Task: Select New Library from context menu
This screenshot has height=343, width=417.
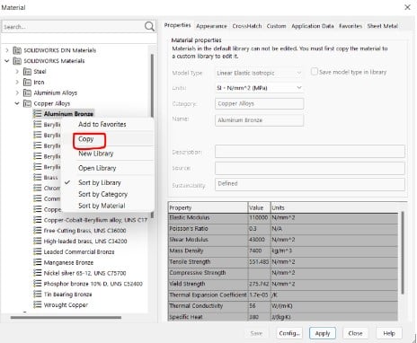Action: [x=96, y=154]
